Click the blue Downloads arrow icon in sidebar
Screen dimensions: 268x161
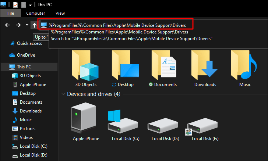point(15,111)
